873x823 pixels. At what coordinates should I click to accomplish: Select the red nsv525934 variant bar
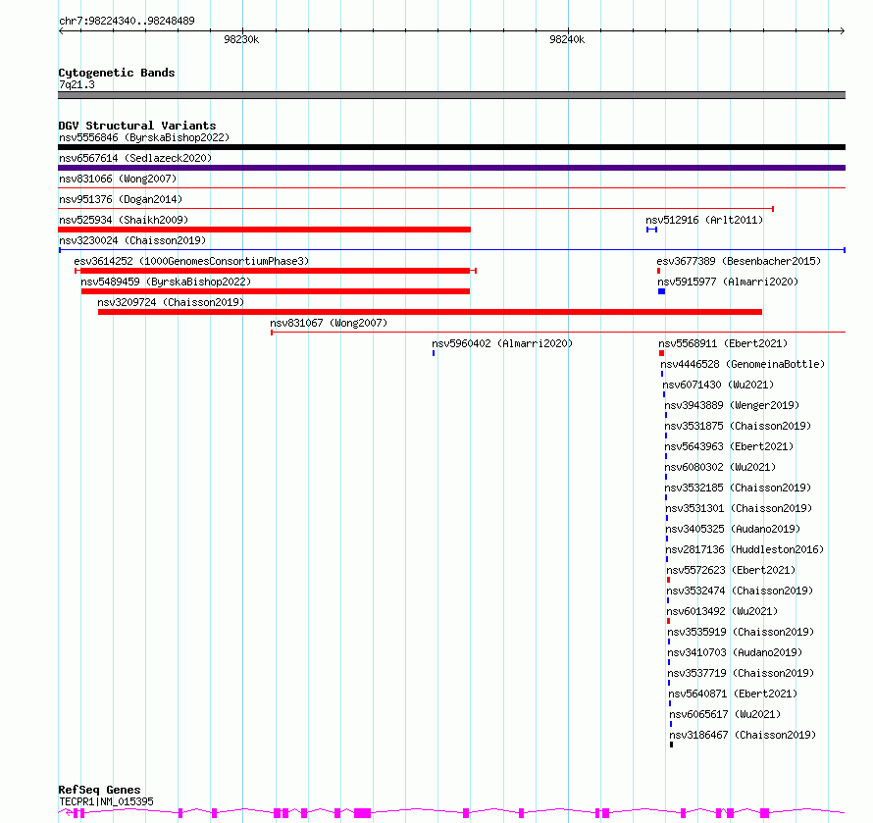coord(265,230)
